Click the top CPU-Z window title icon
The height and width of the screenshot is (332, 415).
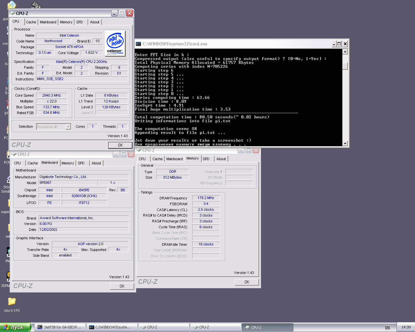(12, 13)
